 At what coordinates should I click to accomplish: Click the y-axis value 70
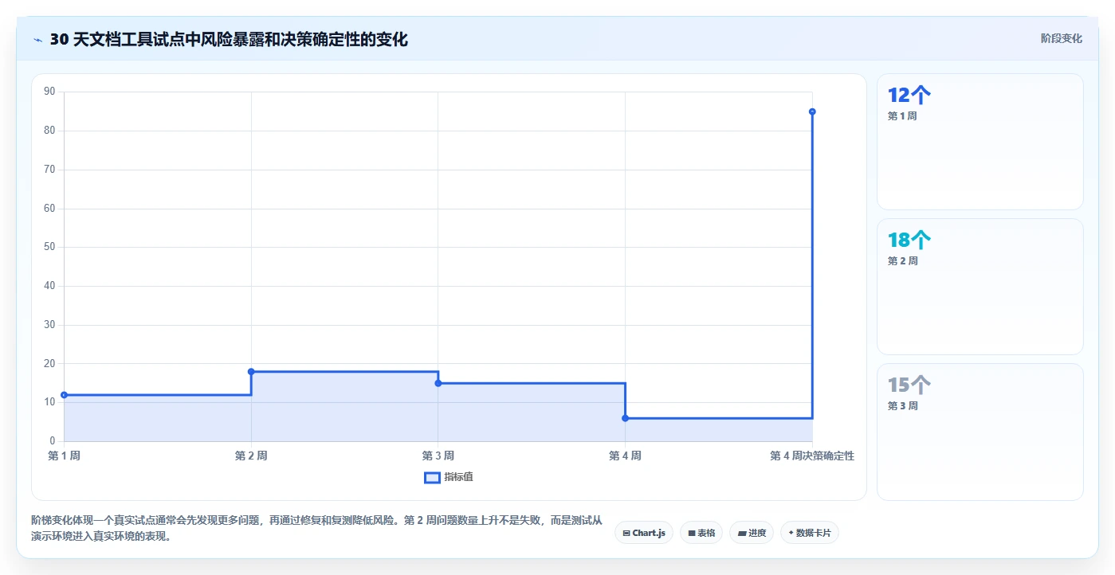point(49,170)
